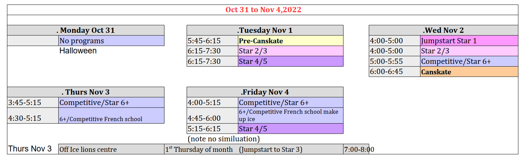This screenshot has height=163, width=530.
Task: Select Tuesday's purple Star 4/5 cell
Action: tap(290, 61)
